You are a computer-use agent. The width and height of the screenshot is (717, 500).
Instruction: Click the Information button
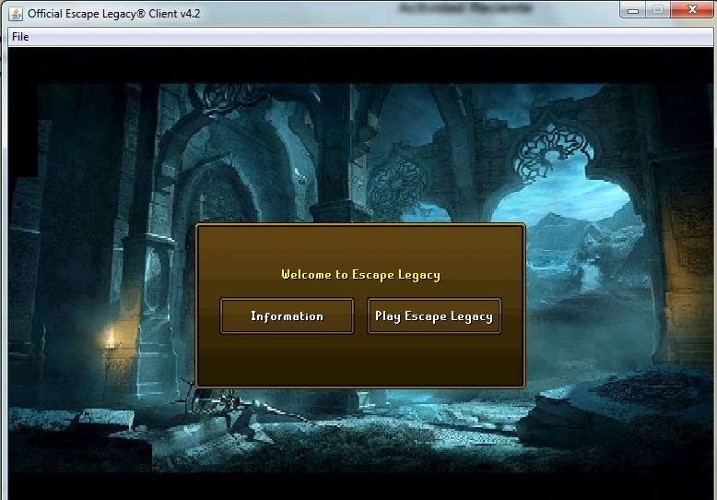[287, 315]
